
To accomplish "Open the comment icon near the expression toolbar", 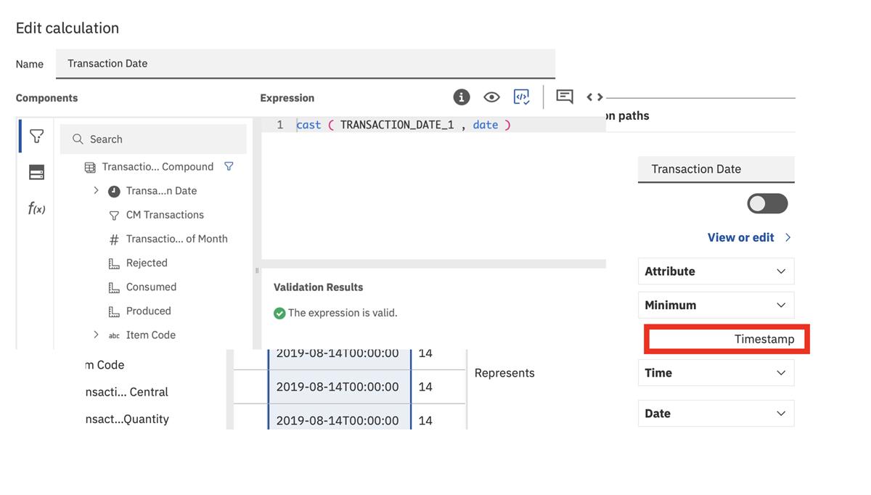I will pos(564,96).
